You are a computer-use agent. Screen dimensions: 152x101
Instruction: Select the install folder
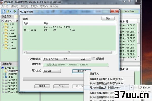coord(12,36)
